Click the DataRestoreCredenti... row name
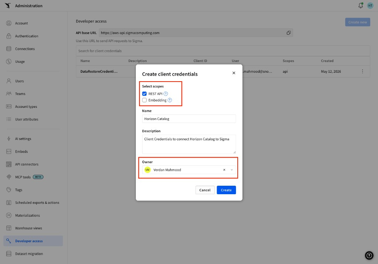Screen dimensions: 378x264 coord(99,71)
